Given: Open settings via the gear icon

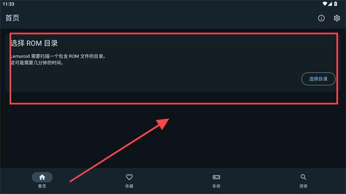Looking at the screenshot, I should [336, 18].
